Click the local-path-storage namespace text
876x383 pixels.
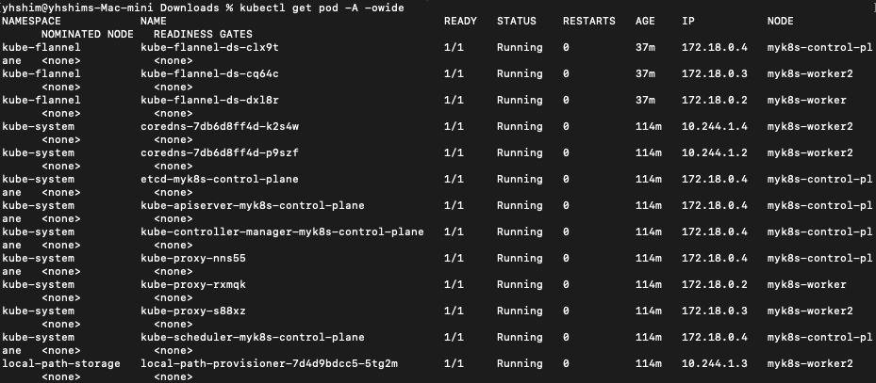[61, 363]
